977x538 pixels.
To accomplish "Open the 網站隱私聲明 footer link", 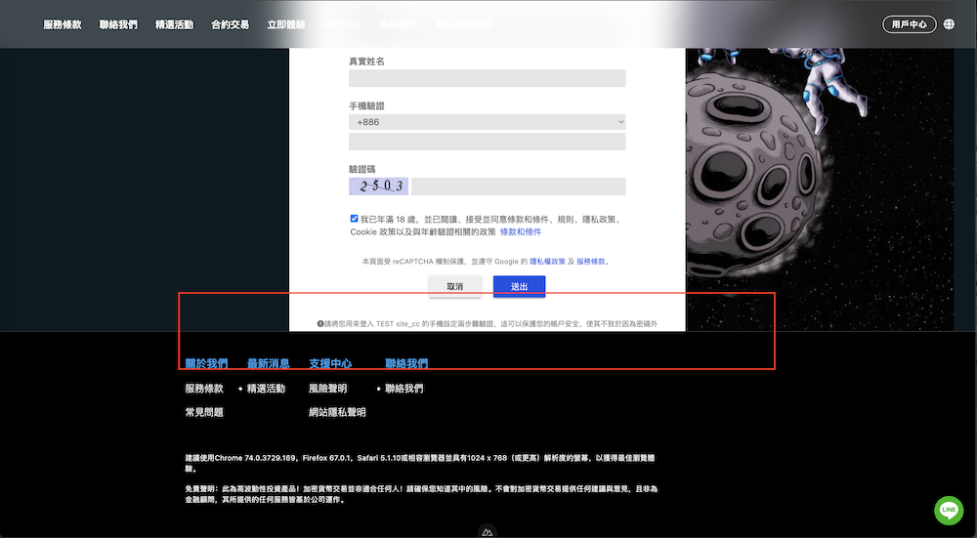I will pyautogui.click(x=337, y=413).
